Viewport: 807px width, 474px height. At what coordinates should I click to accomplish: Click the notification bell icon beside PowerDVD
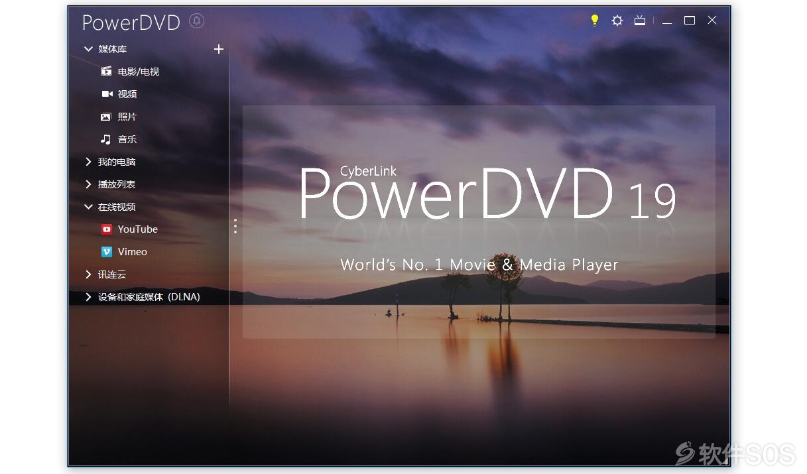pyautogui.click(x=196, y=21)
